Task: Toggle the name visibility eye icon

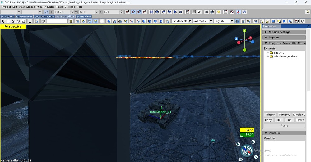Action: 77,21
